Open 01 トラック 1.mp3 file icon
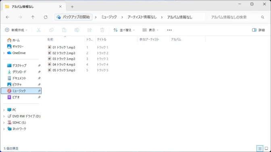Viewport: 271px width, 152px height. click(50, 47)
